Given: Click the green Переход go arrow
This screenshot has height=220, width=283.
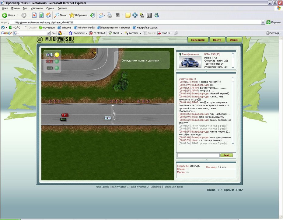Looking at the screenshot, I should [268, 22].
